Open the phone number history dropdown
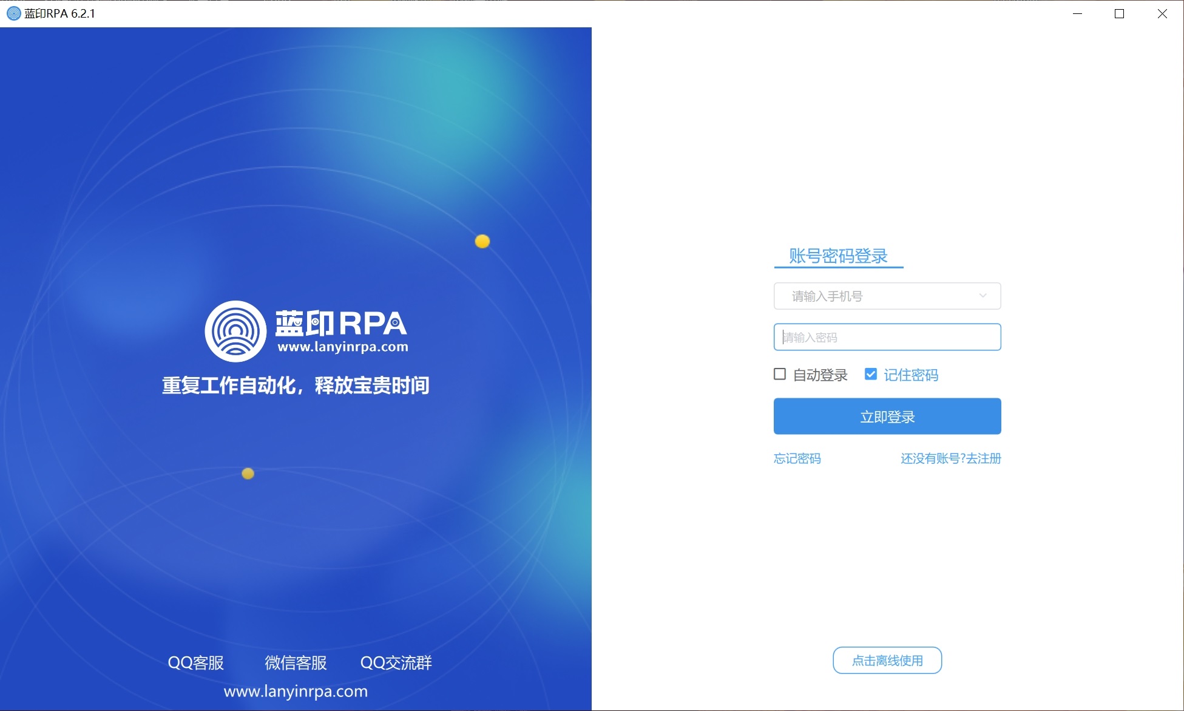 [x=982, y=296]
